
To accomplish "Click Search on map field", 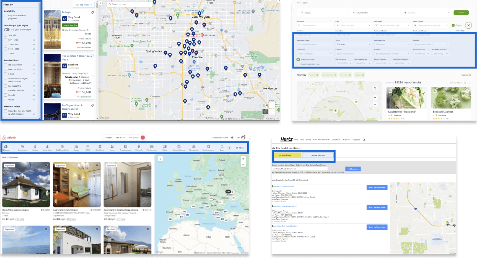I will pos(129,4).
